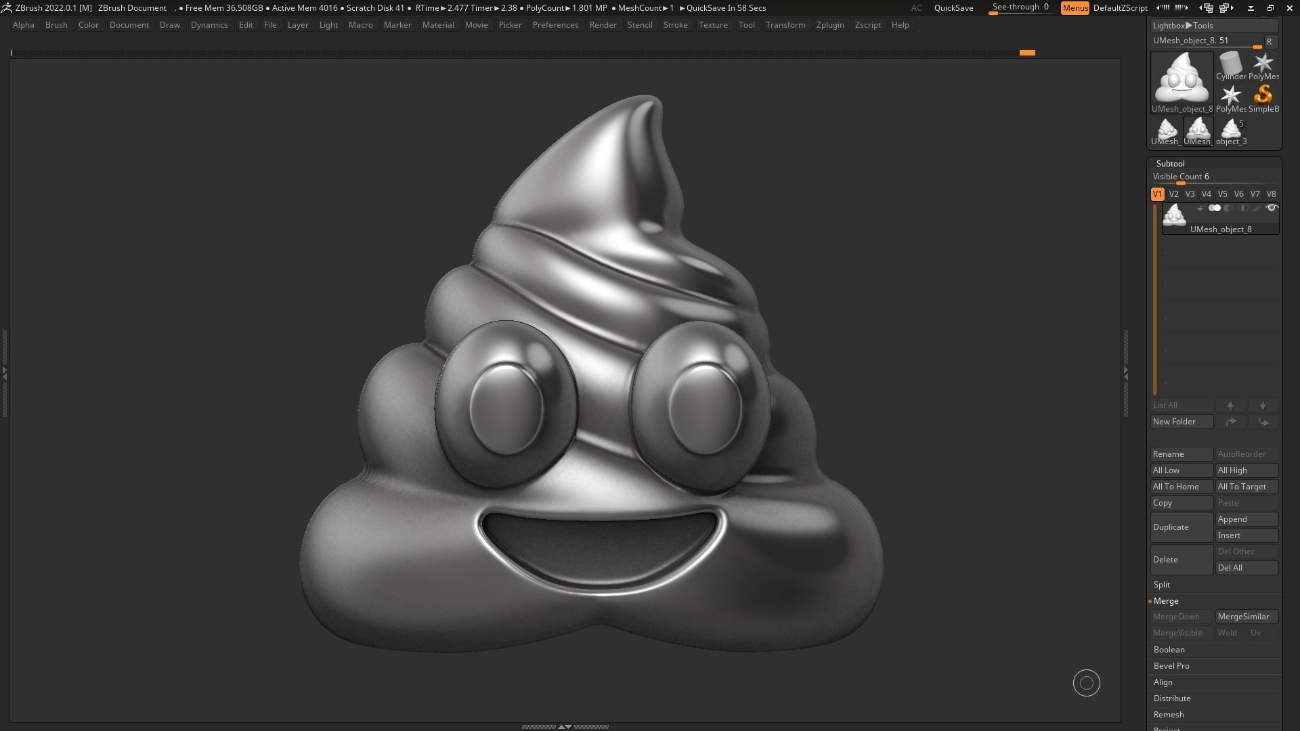Click the QuickSave button
Viewport: 1300px width, 731px height.
(953, 8)
